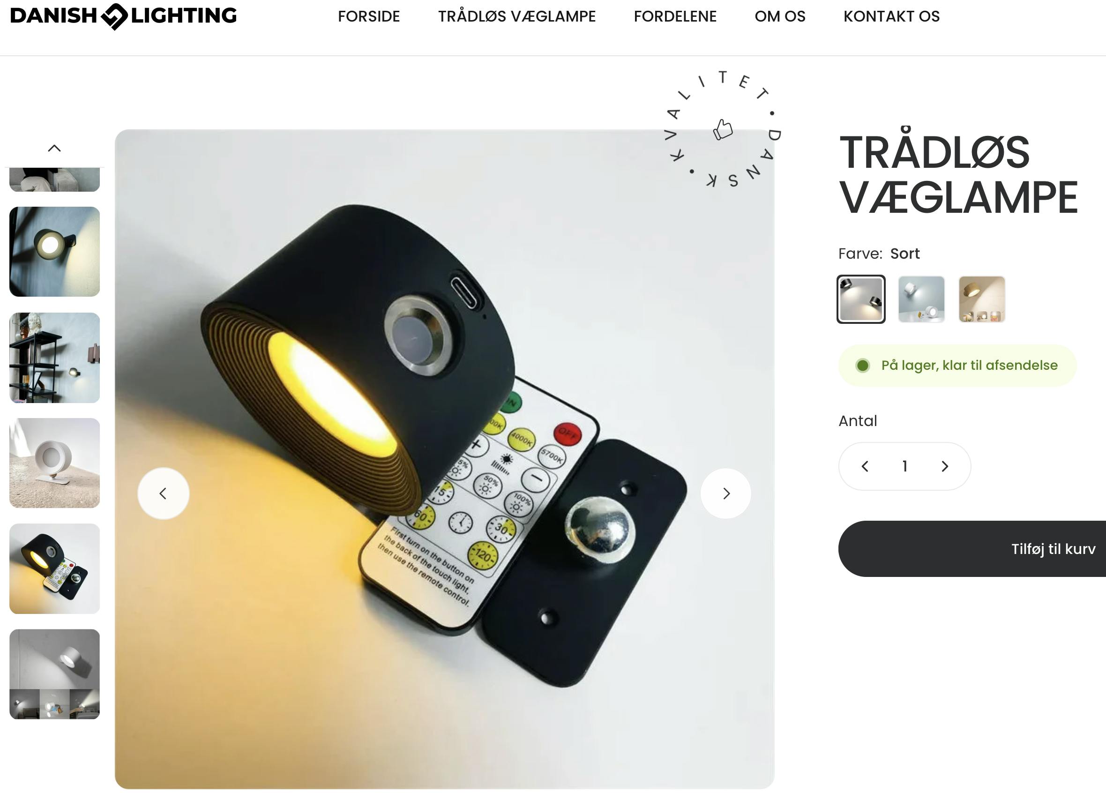Open the Om Os page
The width and height of the screenshot is (1106, 793).
[x=780, y=16]
